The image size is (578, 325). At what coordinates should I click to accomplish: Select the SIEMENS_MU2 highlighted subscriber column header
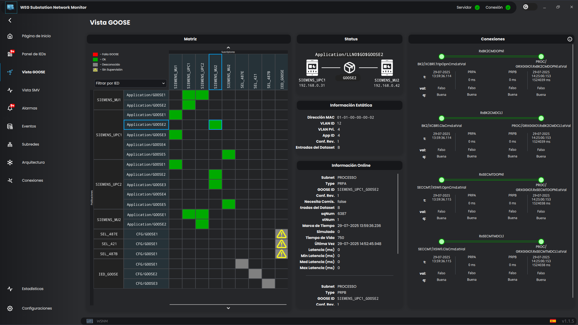coord(215,72)
